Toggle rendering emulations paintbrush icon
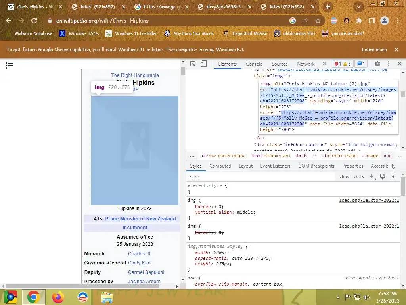The height and width of the screenshot is (305, 406). (x=383, y=177)
